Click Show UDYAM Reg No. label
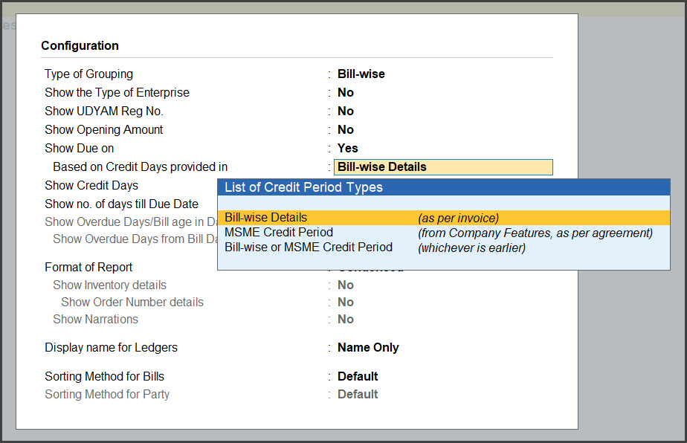Viewport: 687px width, 443px height. (x=104, y=111)
